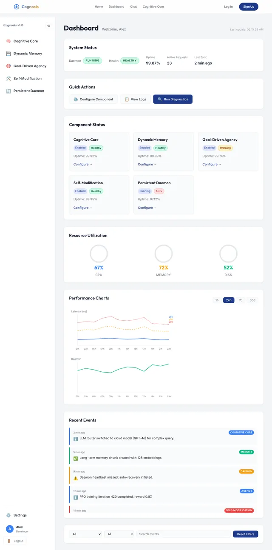Open Configure link on Self-Modification card

(x=83, y=208)
